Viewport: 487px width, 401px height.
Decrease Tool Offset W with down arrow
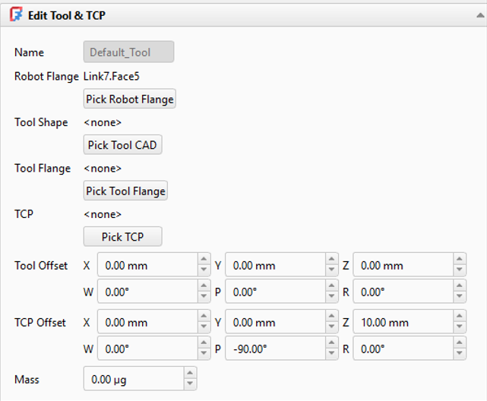pos(204,296)
